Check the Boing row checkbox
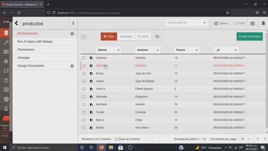Image resolution: width=268 pixels, height=151 pixels. (x=84, y=73)
